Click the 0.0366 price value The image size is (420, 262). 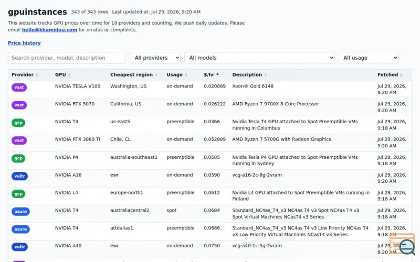pos(212,122)
